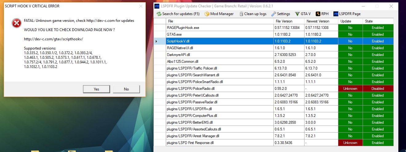Sort by the File column header
Image resolution: width=406 pixels, height=152 pixels.
pos(220,21)
